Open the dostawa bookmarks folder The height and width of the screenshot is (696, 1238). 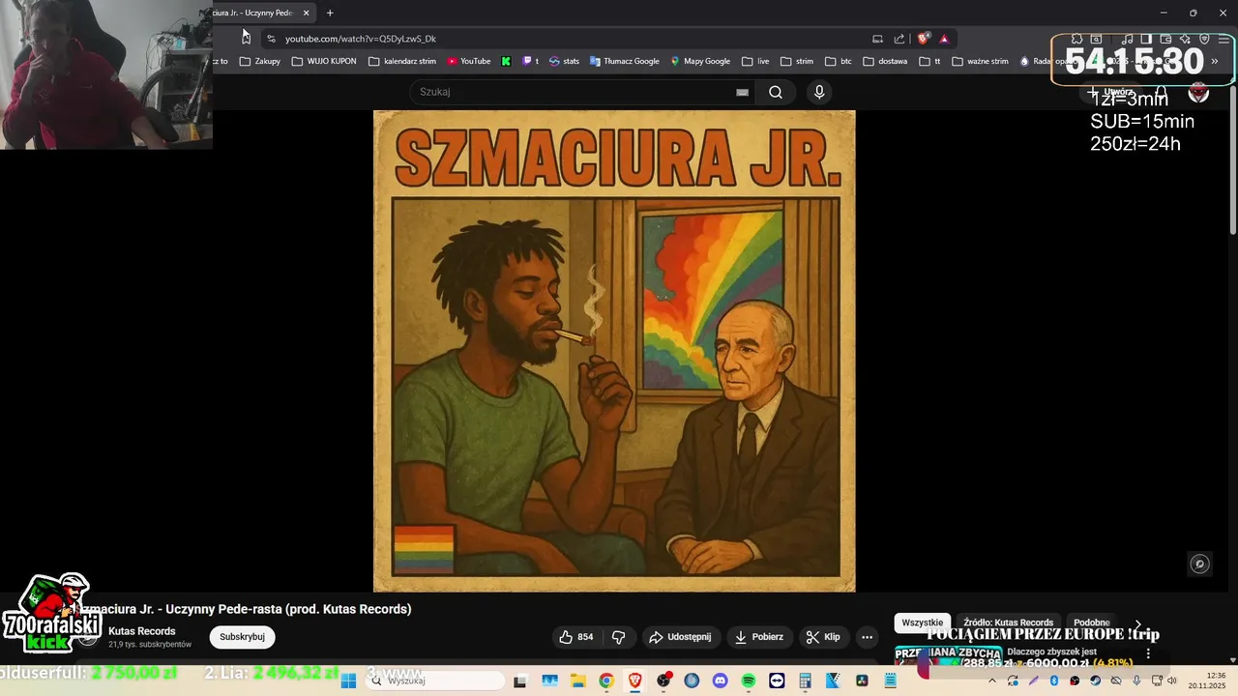click(885, 61)
